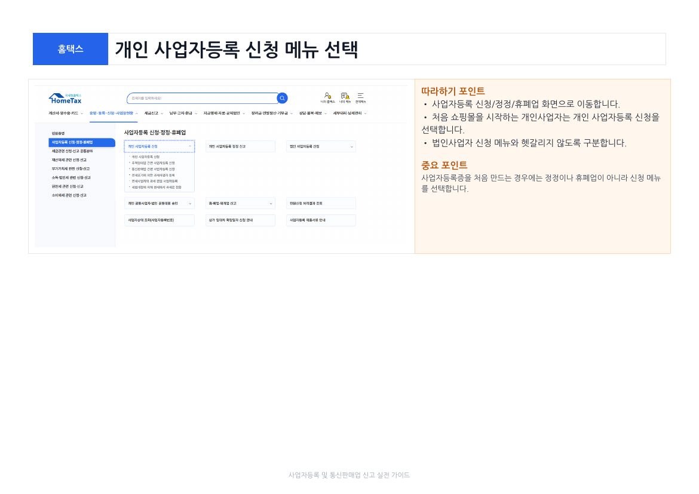The width and height of the screenshot is (699, 494).
Task: Open 계산서·영수증·카드 top menu
Action: tap(66, 113)
